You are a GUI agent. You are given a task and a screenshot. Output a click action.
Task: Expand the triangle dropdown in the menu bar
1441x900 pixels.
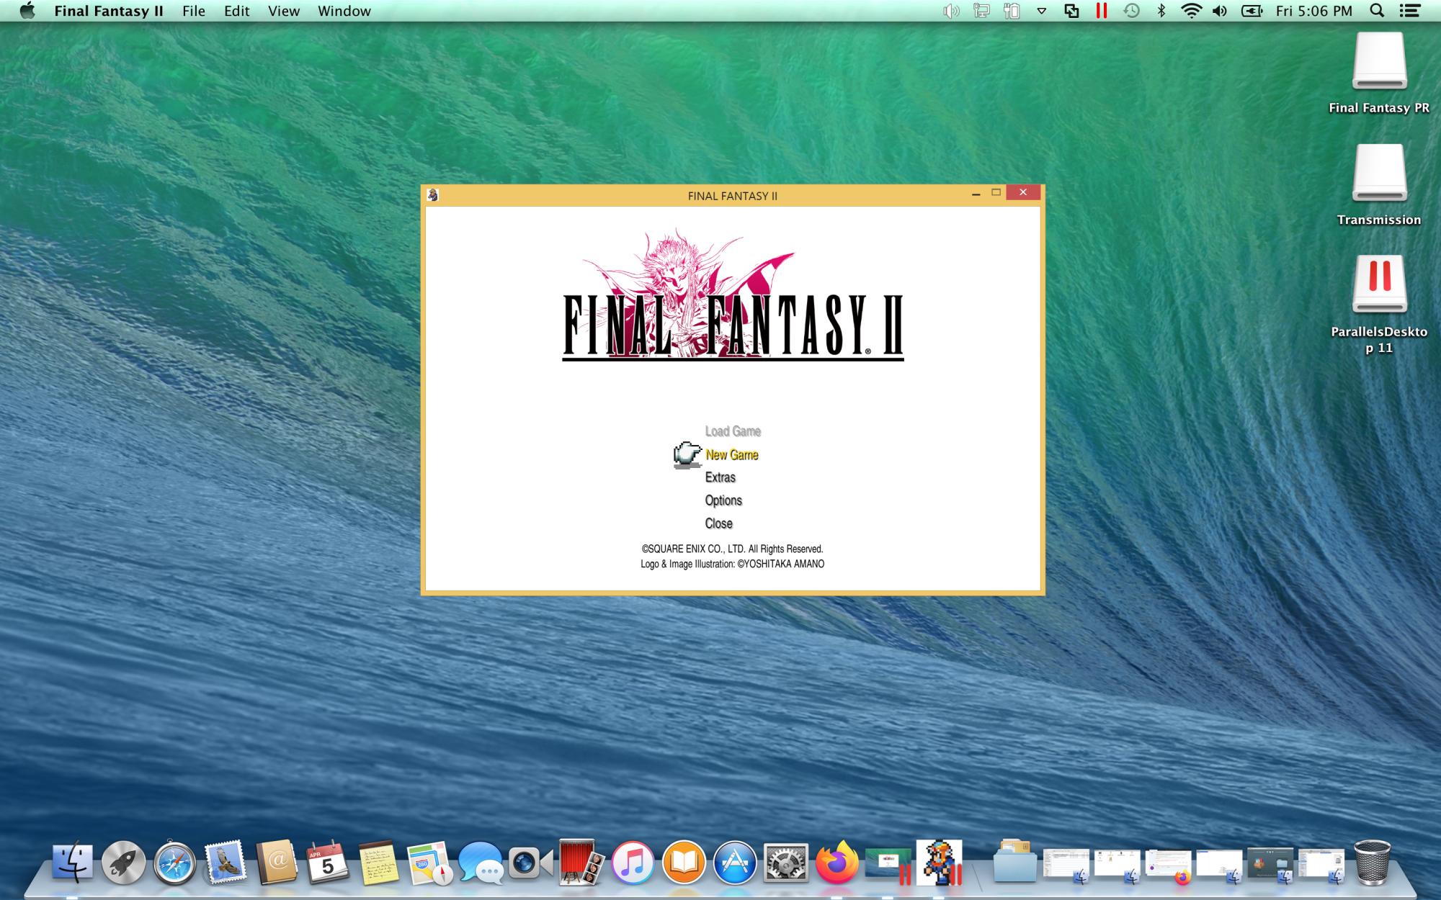pos(1041,11)
